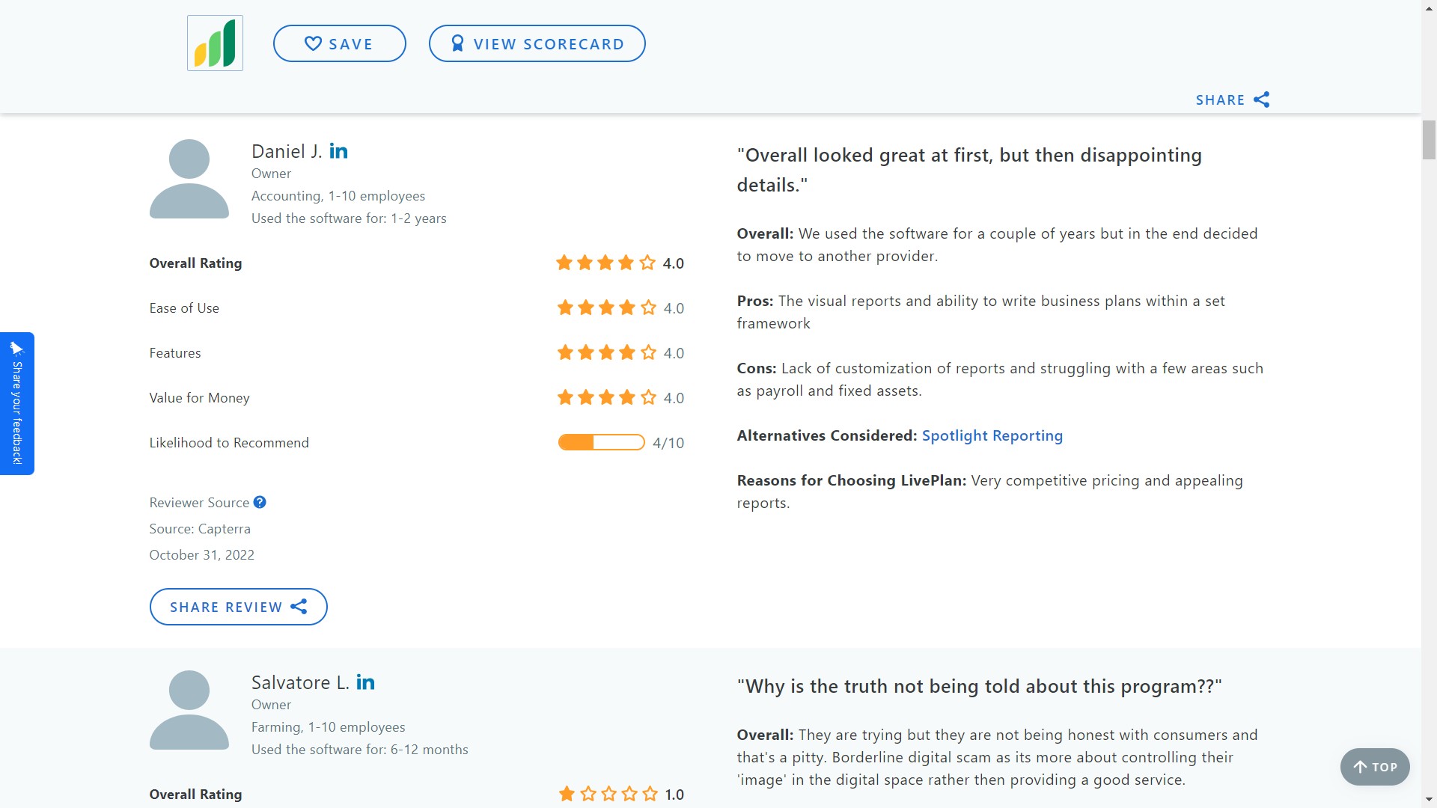Screen dimensions: 1437x808
Task: Click the Value for Money star rating
Action: [x=606, y=397]
